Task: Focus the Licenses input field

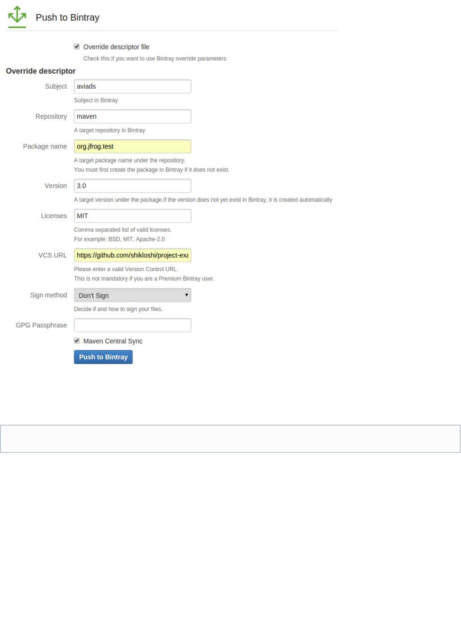Action: pyautogui.click(x=133, y=216)
